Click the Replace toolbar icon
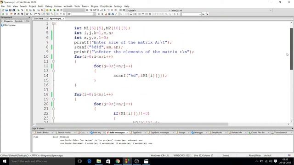The width and height of the screenshot is (294, 165). point(42,10)
